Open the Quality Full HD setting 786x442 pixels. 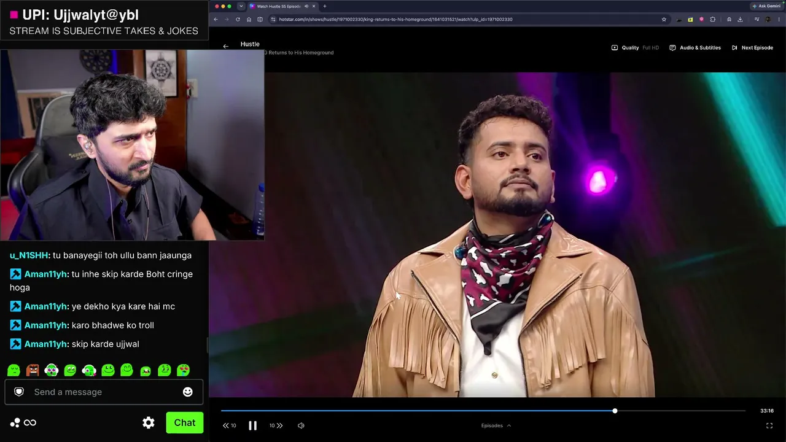point(635,47)
